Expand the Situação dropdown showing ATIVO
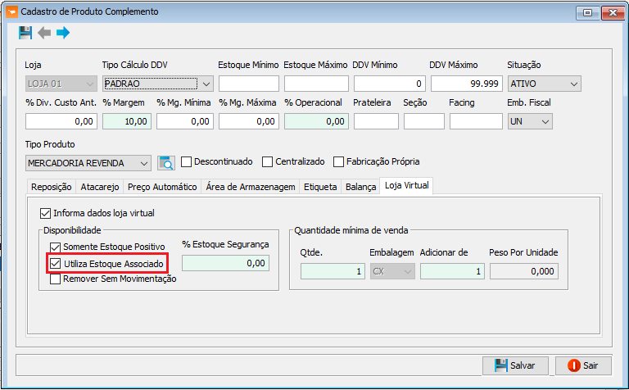629x390 pixels. (573, 84)
